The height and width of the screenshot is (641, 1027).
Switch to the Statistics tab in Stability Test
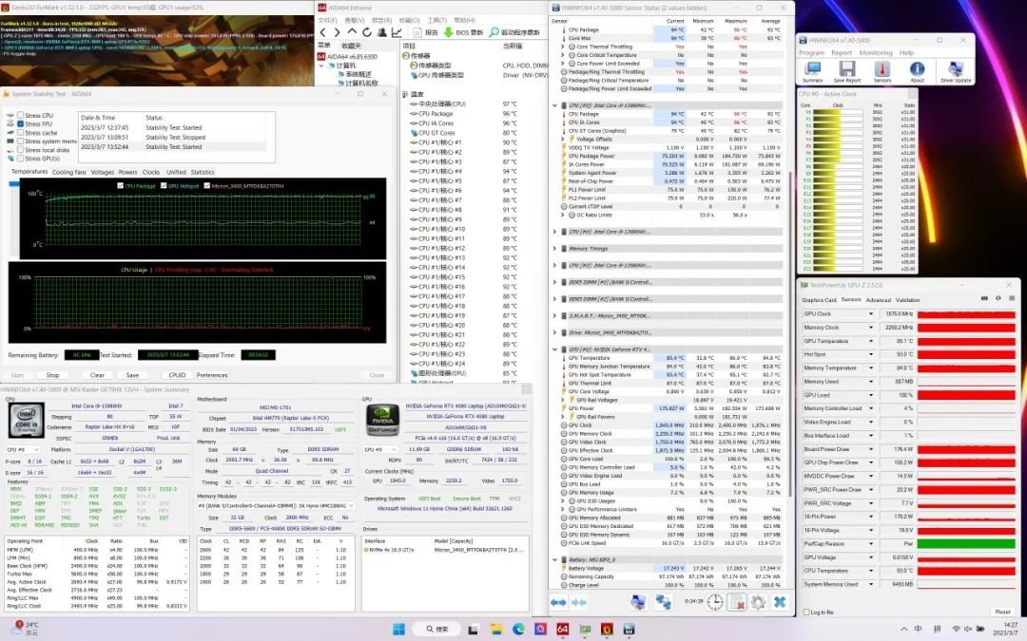pos(203,172)
